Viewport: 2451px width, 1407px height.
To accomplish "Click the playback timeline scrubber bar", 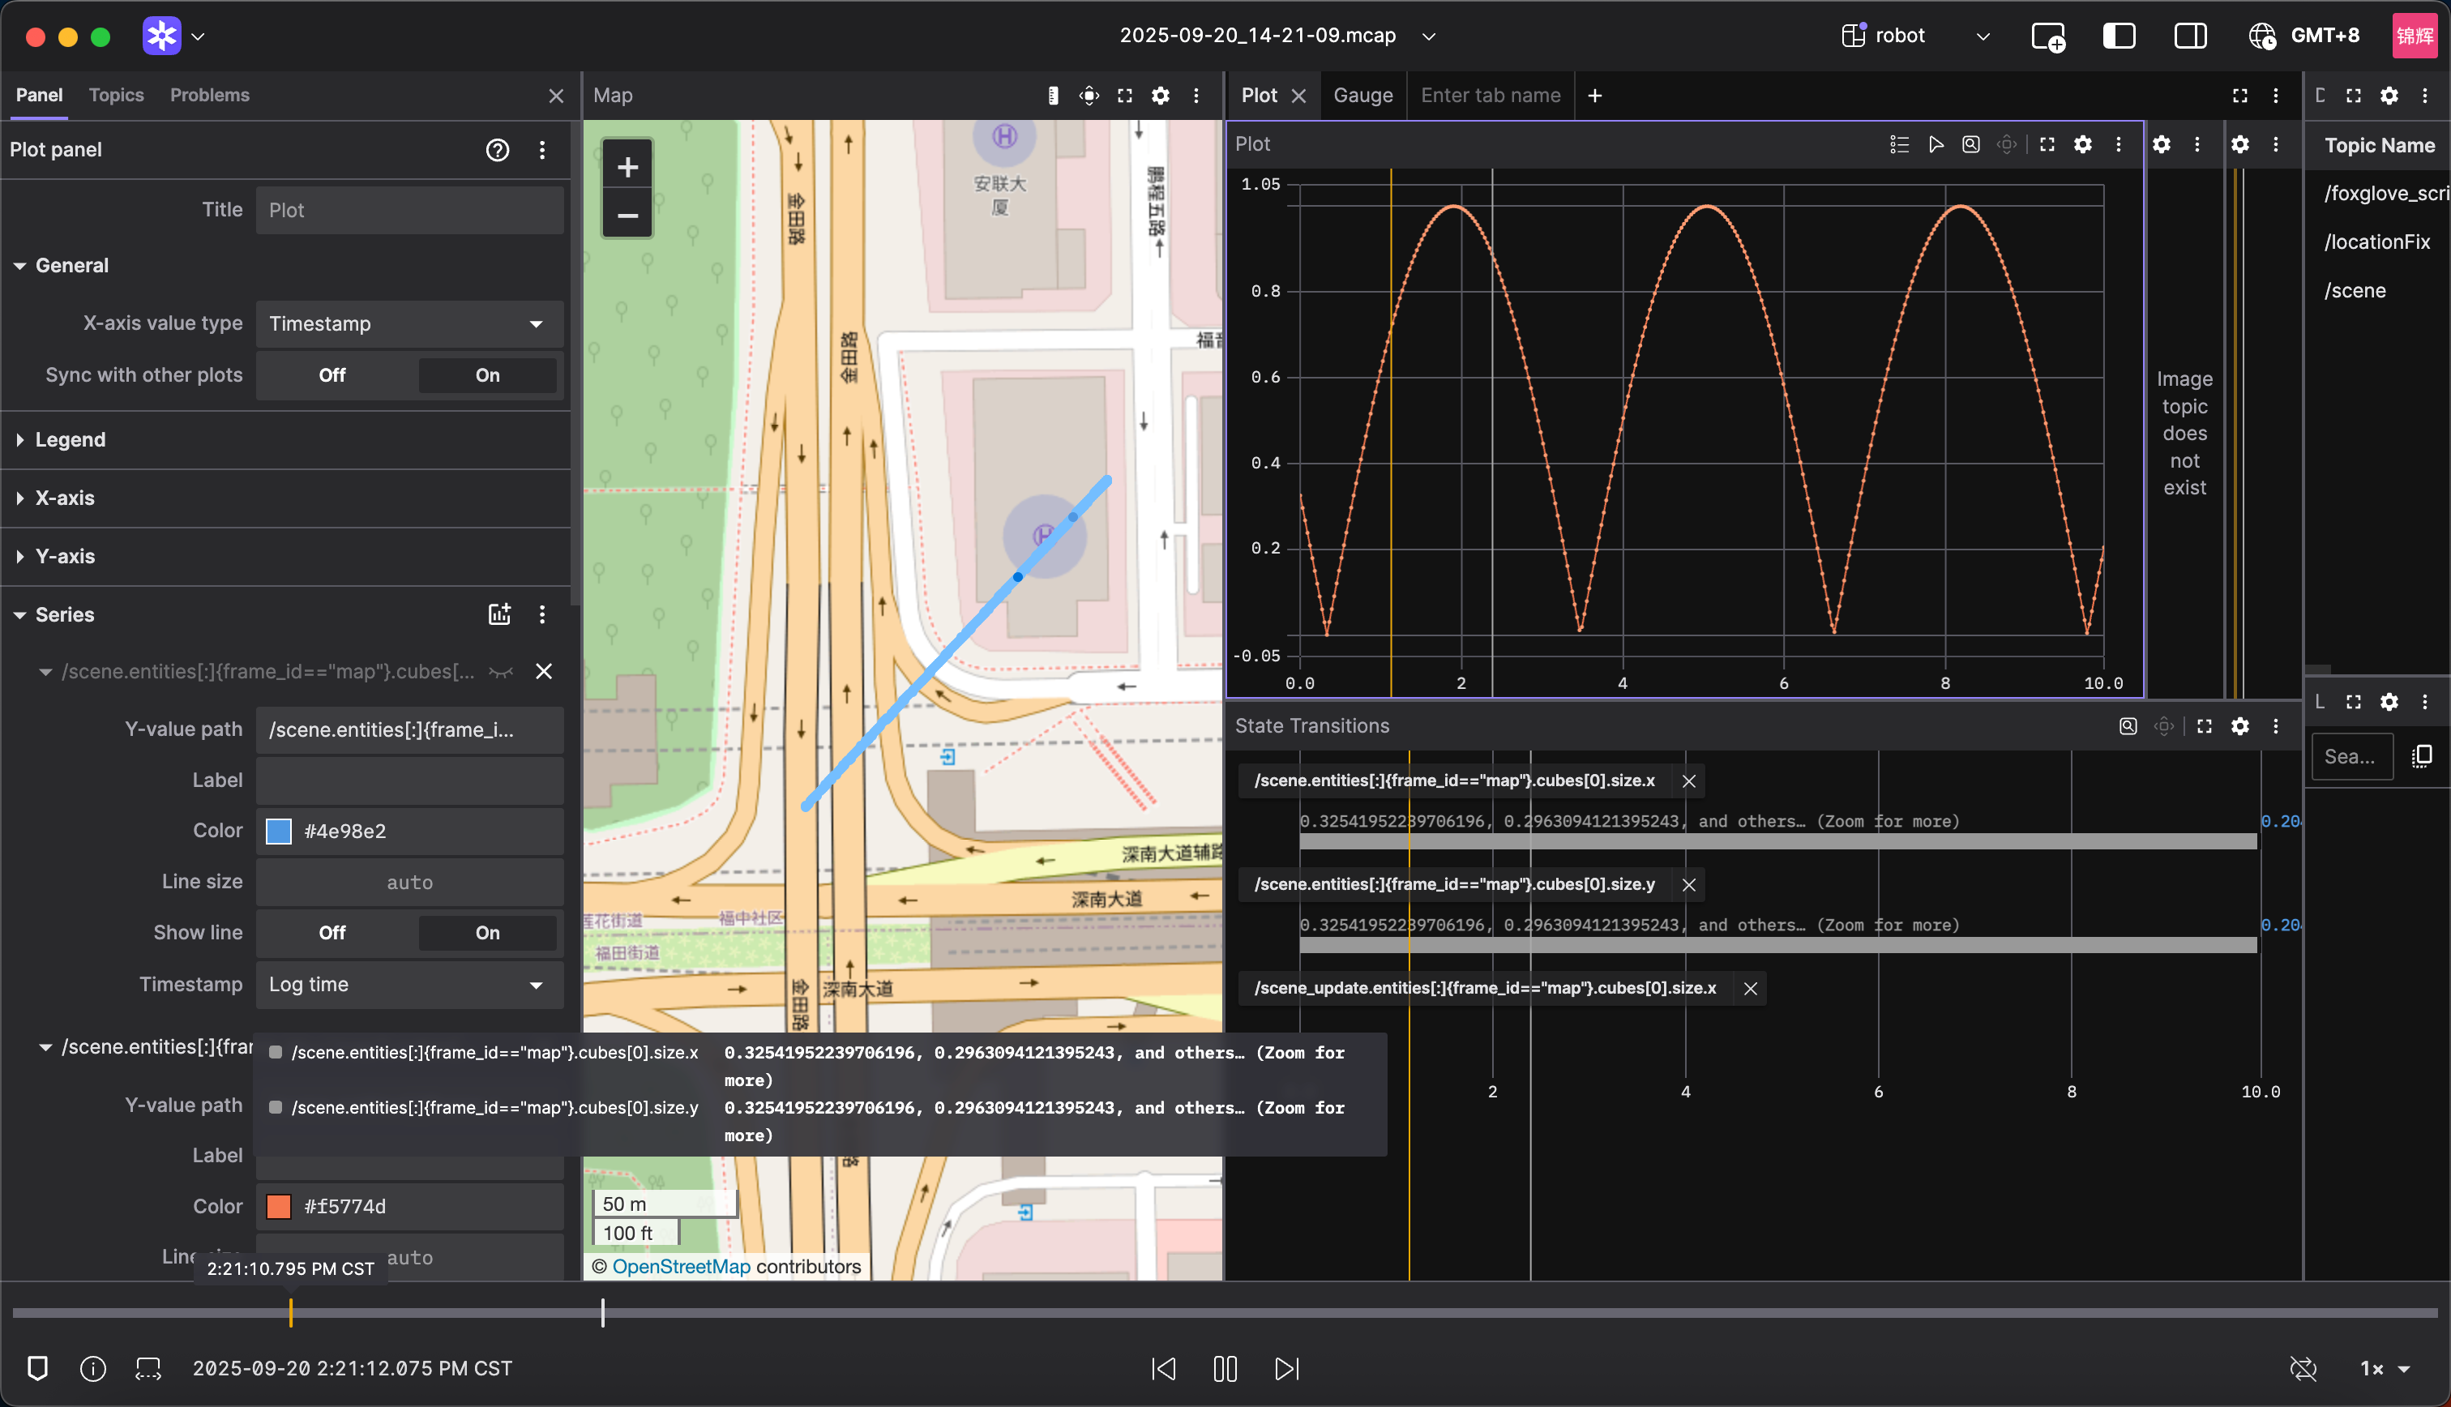I will pyautogui.click(x=1225, y=1312).
